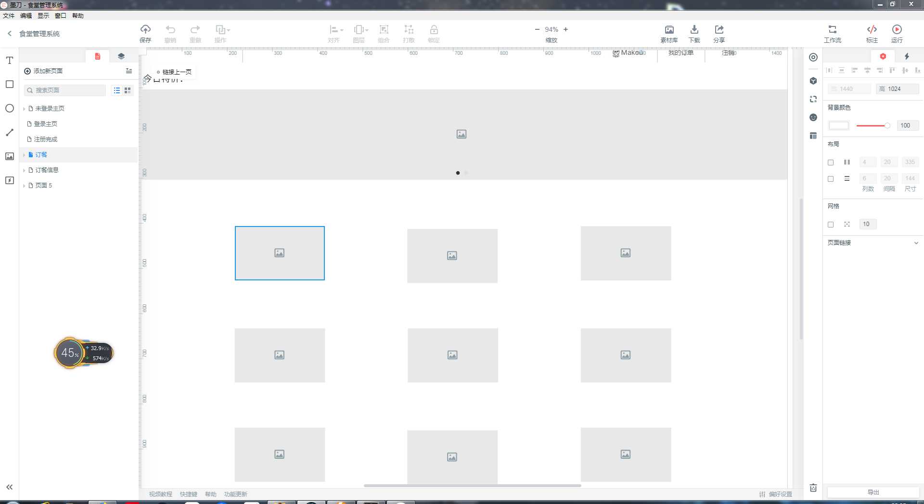Open the 帮助 menu in menu bar

78,16
